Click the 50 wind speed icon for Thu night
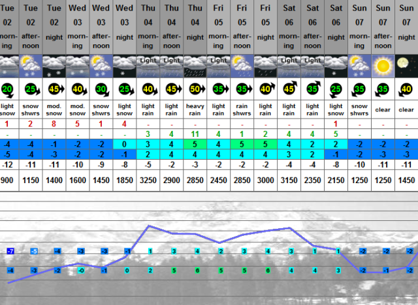This screenshot has width=418, height=305. point(197,89)
